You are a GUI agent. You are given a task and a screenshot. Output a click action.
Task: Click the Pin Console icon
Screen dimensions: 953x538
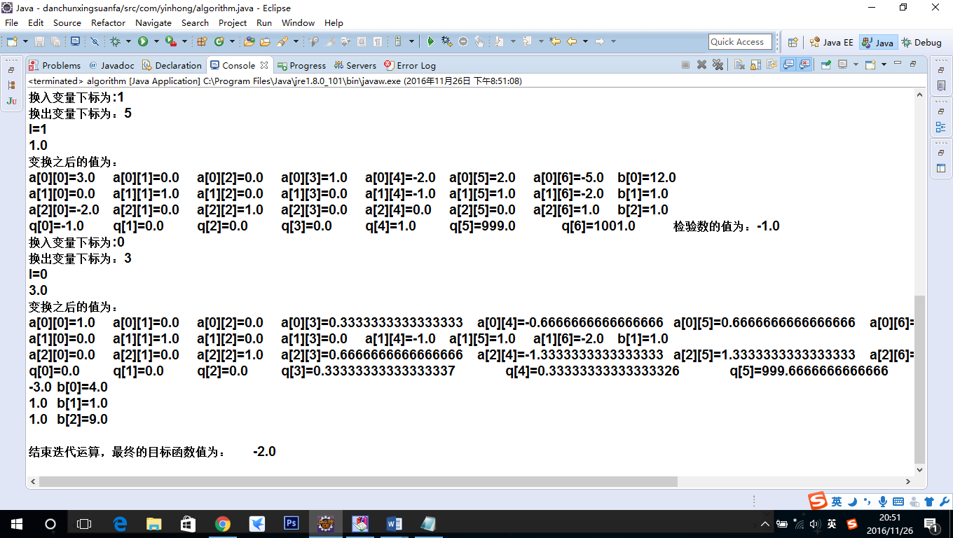click(825, 64)
